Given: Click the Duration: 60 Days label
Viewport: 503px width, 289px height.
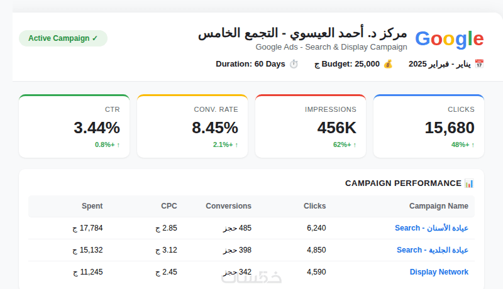Looking at the screenshot, I should pos(250,63).
